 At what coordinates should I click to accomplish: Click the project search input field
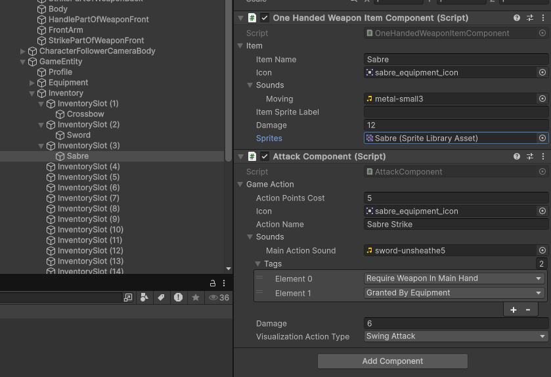60,298
